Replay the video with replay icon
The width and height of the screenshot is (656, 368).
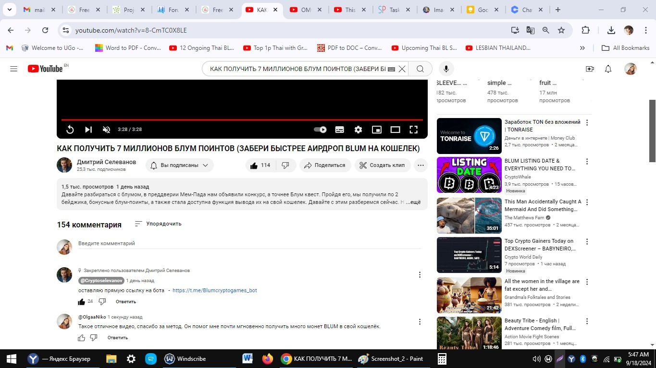point(70,130)
